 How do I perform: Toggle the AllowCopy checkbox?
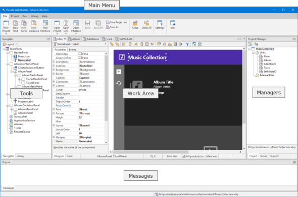[x=80, y=54]
